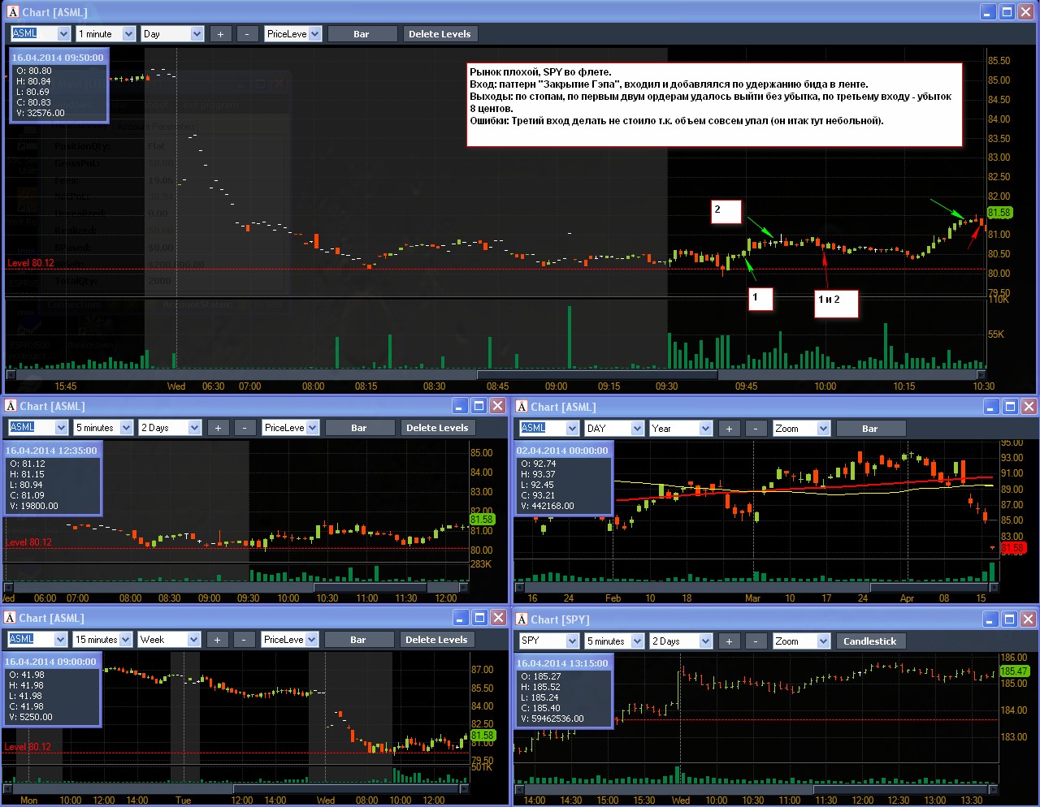
Task: Click the annotation label box marked 2
Action: click(x=726, y=211)
